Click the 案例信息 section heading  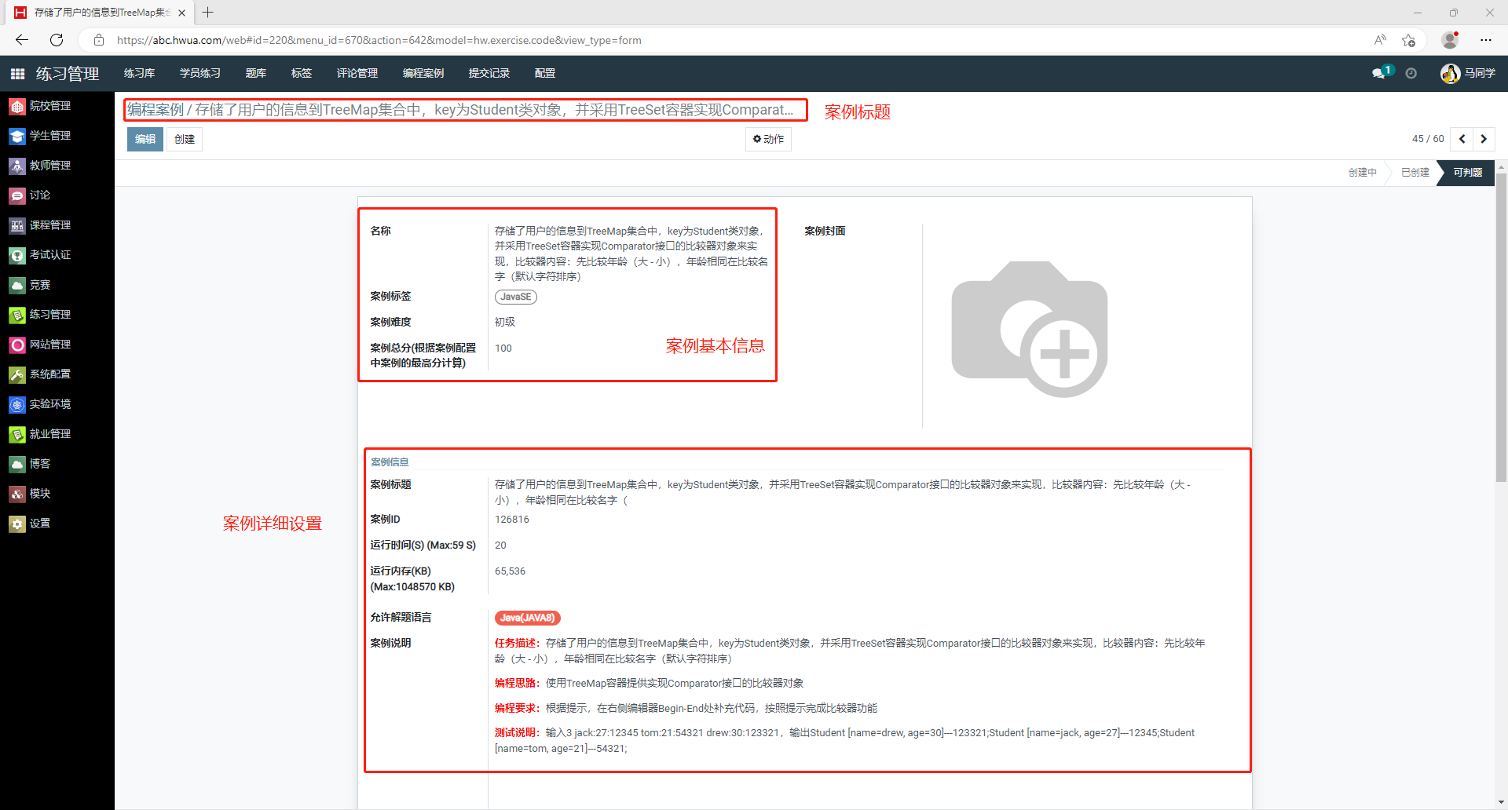point(390,462)
